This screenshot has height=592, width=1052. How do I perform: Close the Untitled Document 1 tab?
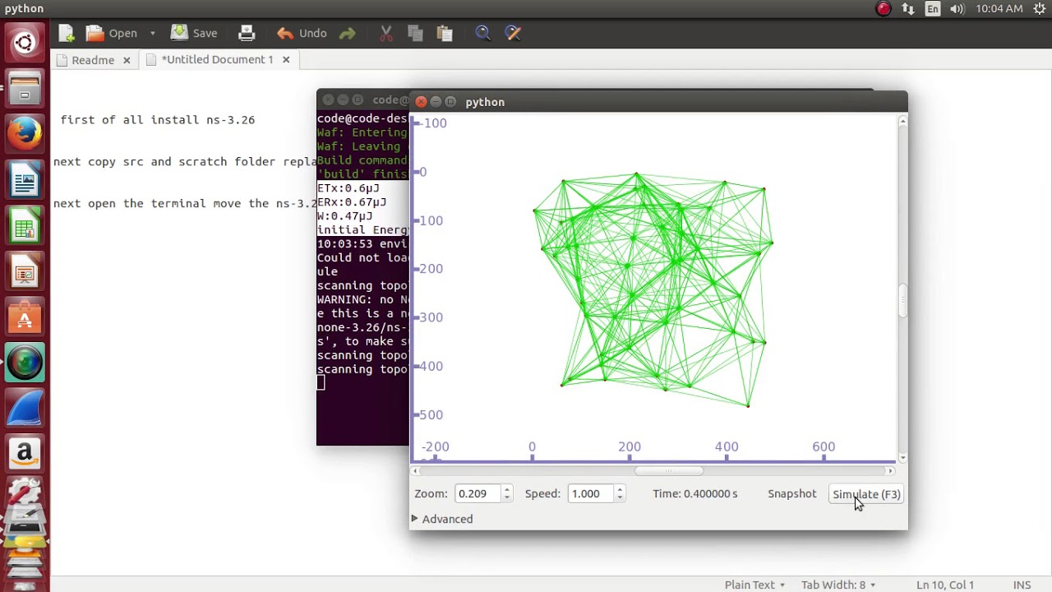pyautogui.click(x=286, y=59)
